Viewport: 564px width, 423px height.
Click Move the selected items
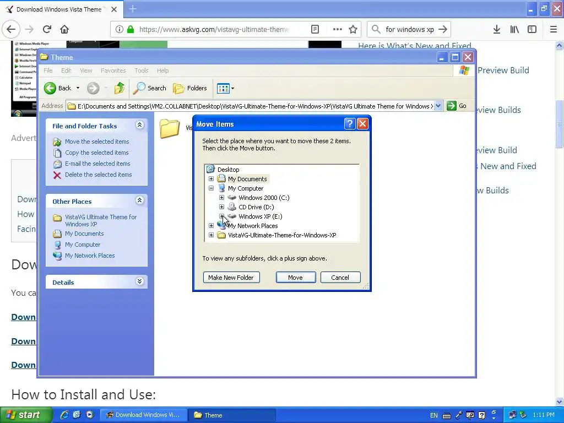pyautogui.click(x=97, y=142)
